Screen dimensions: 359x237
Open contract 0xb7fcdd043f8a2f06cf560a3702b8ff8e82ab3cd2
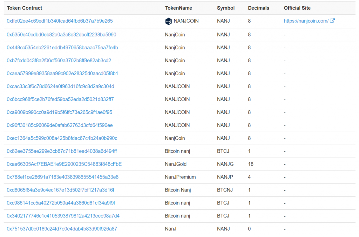point(59,61)
